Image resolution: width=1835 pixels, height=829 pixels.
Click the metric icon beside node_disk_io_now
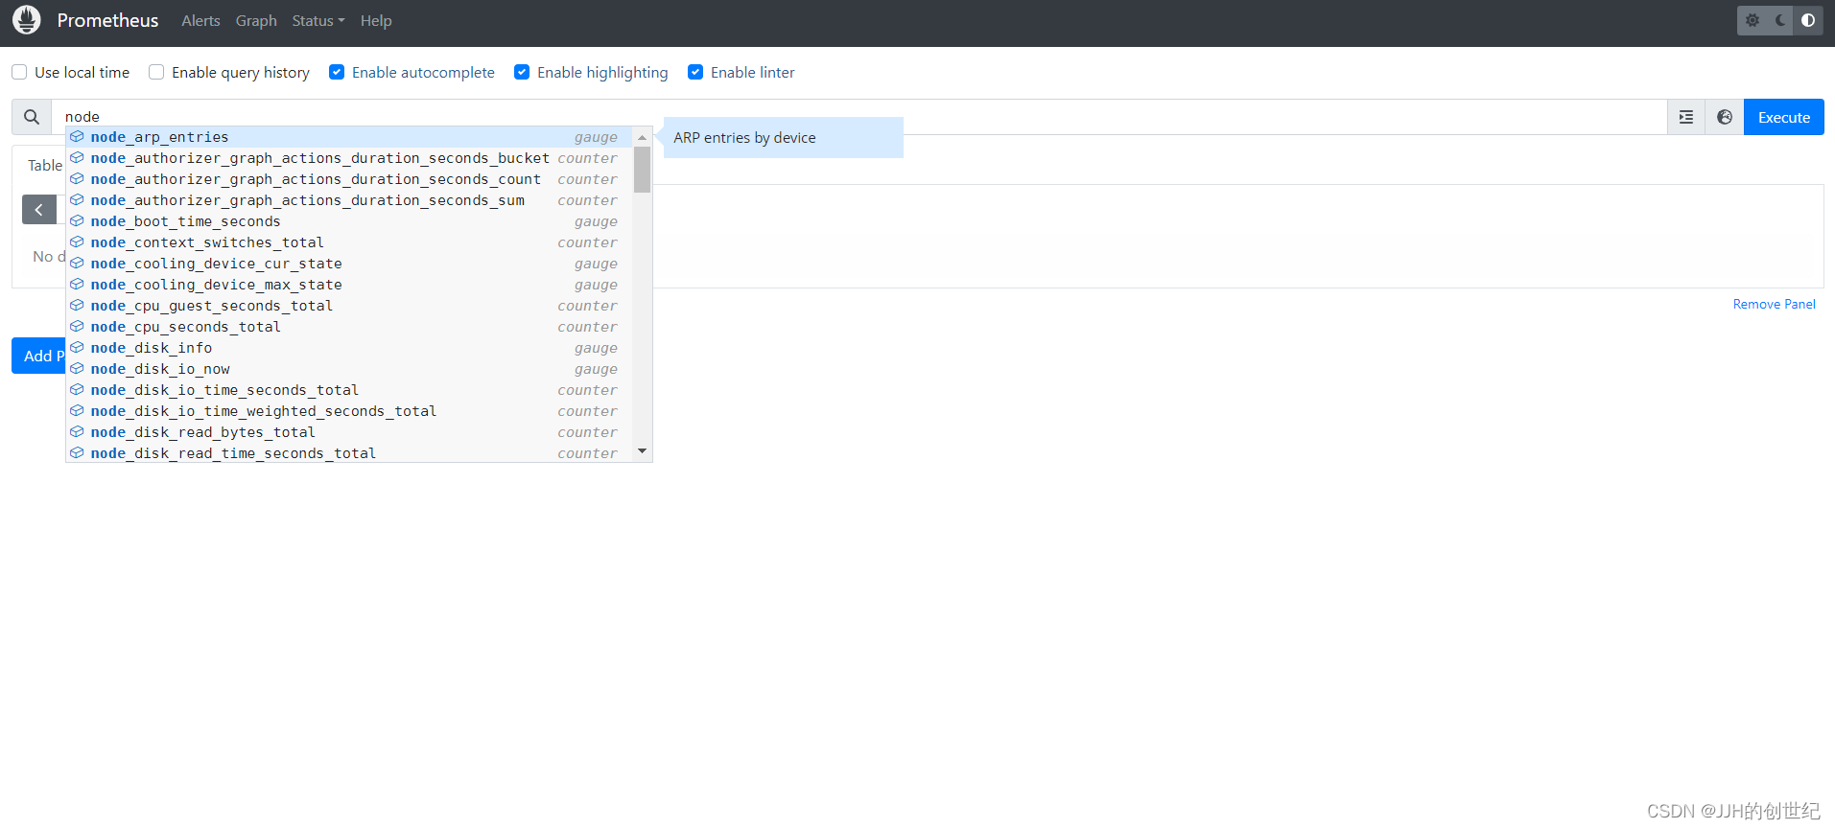click(x=77, y=369)
